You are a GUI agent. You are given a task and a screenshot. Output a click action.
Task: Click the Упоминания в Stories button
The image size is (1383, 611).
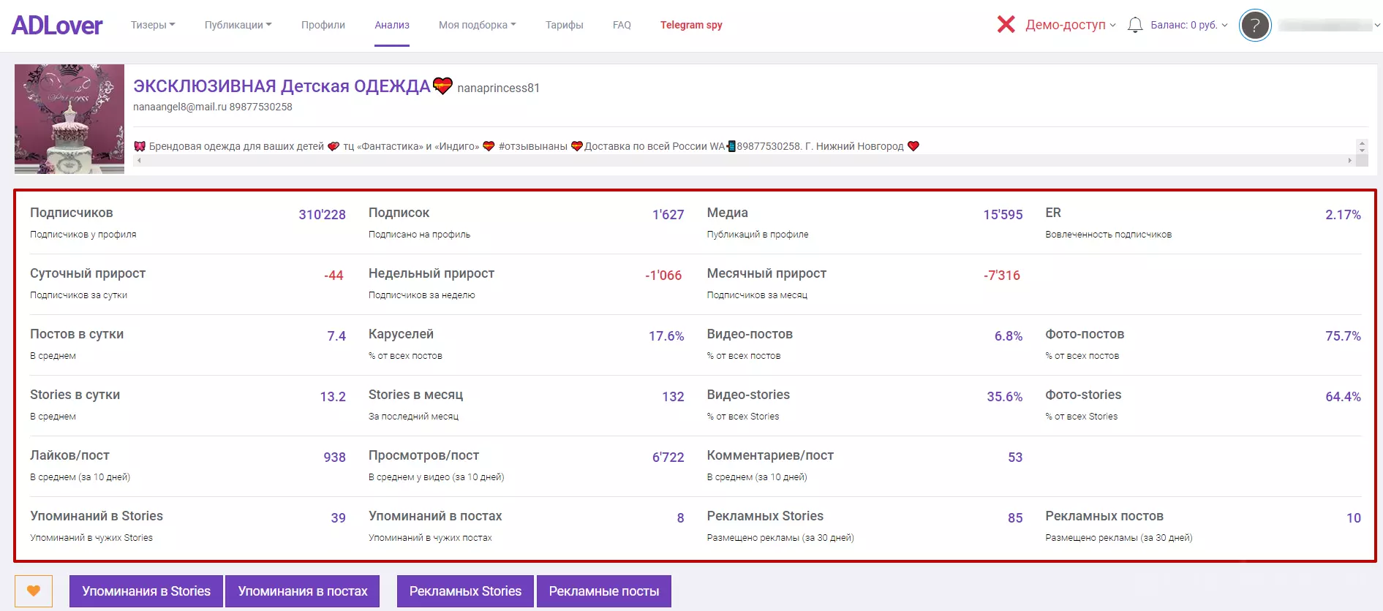146,591
